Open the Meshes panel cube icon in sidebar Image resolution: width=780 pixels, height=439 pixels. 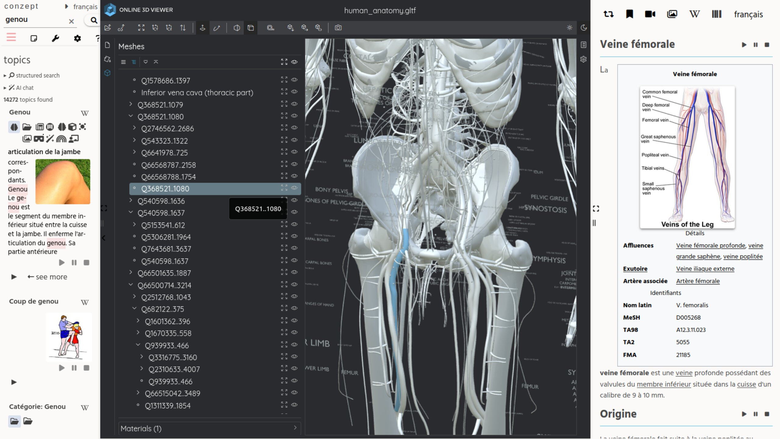coord(107,73)
